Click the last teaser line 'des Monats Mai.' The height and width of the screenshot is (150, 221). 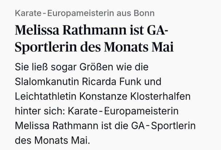[x=52, y=141]
